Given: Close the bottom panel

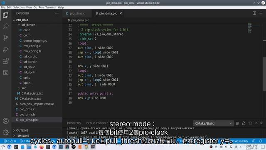Looking at the screenshot, I should click(261, 123).
